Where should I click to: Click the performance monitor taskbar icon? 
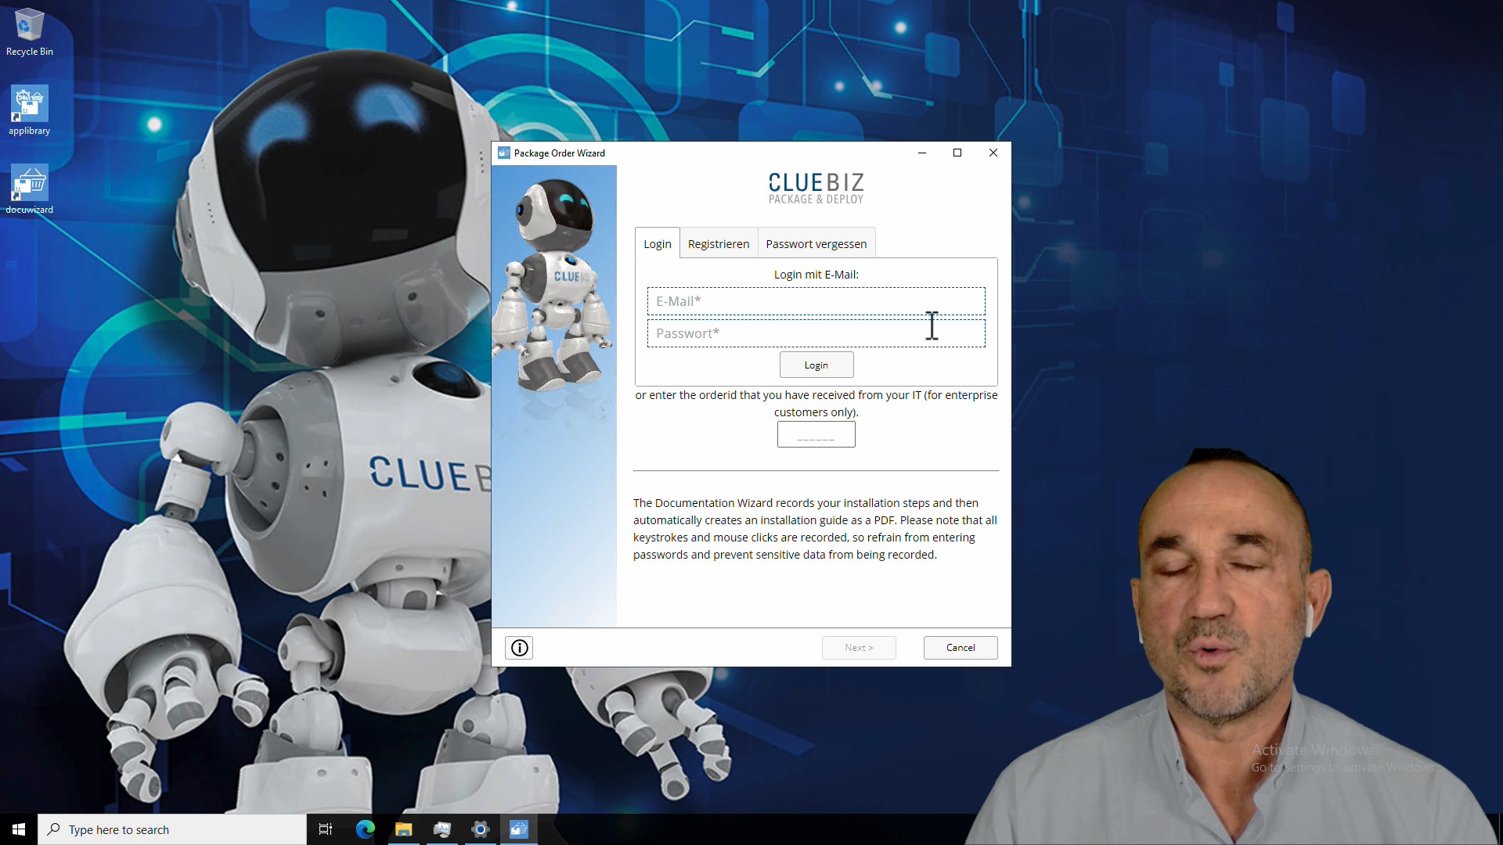pyautogui.click(x=442, y=829)
